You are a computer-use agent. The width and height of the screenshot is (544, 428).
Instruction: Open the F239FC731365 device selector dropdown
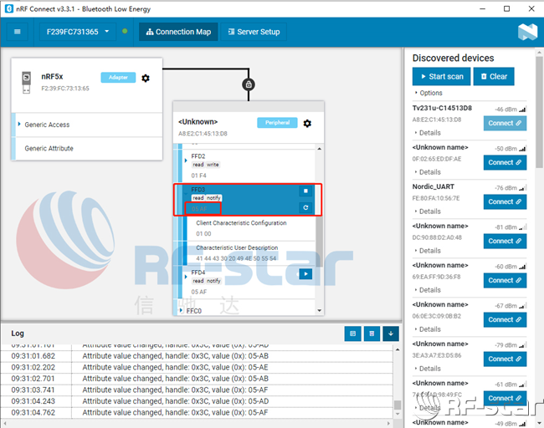click(74, 33)
